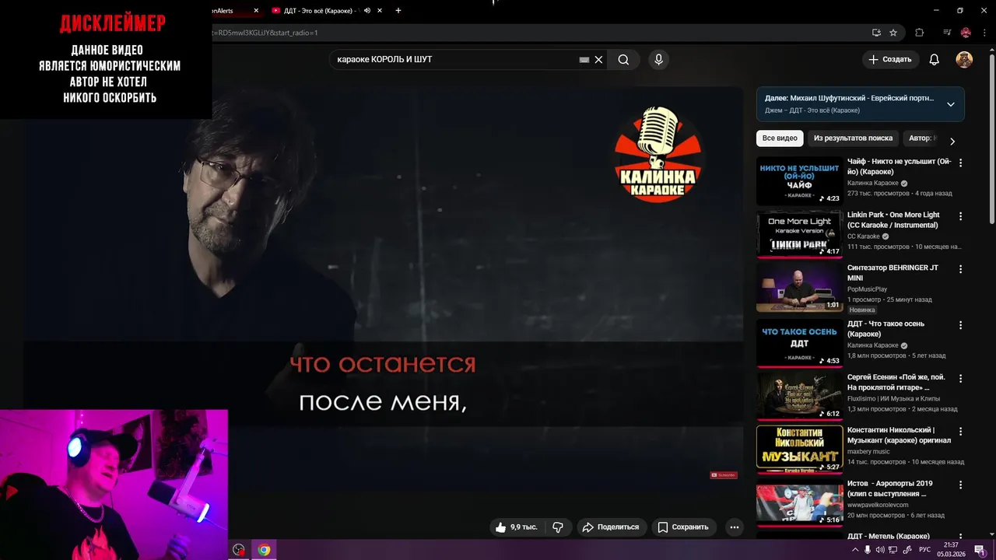This screenshot has width=996, height=560.
Task: Click the 'Создать' create button
Action: point(890,60)
